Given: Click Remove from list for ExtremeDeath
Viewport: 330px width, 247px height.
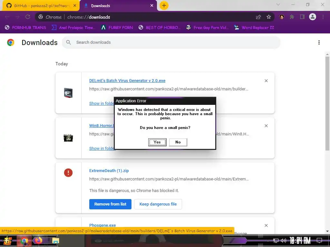Looking at the screenshot, I should 110,204.
